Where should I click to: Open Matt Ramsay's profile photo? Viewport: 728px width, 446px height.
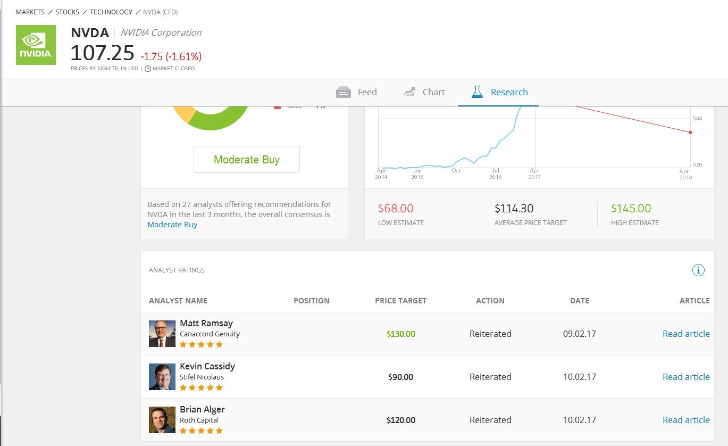(162, 334)
